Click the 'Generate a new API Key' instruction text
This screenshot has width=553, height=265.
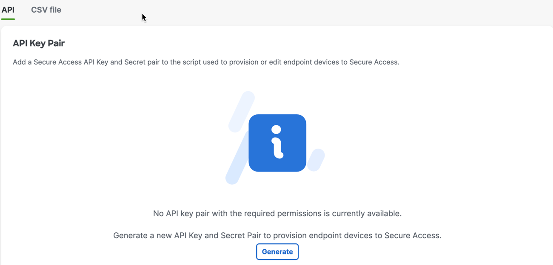coord(277,235)
